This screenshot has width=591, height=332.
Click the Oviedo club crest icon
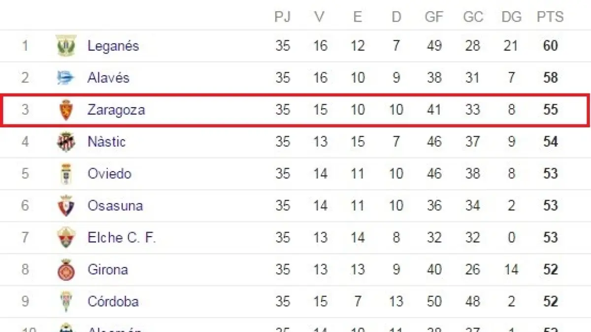pyautogui.click(x=66, y=174)
